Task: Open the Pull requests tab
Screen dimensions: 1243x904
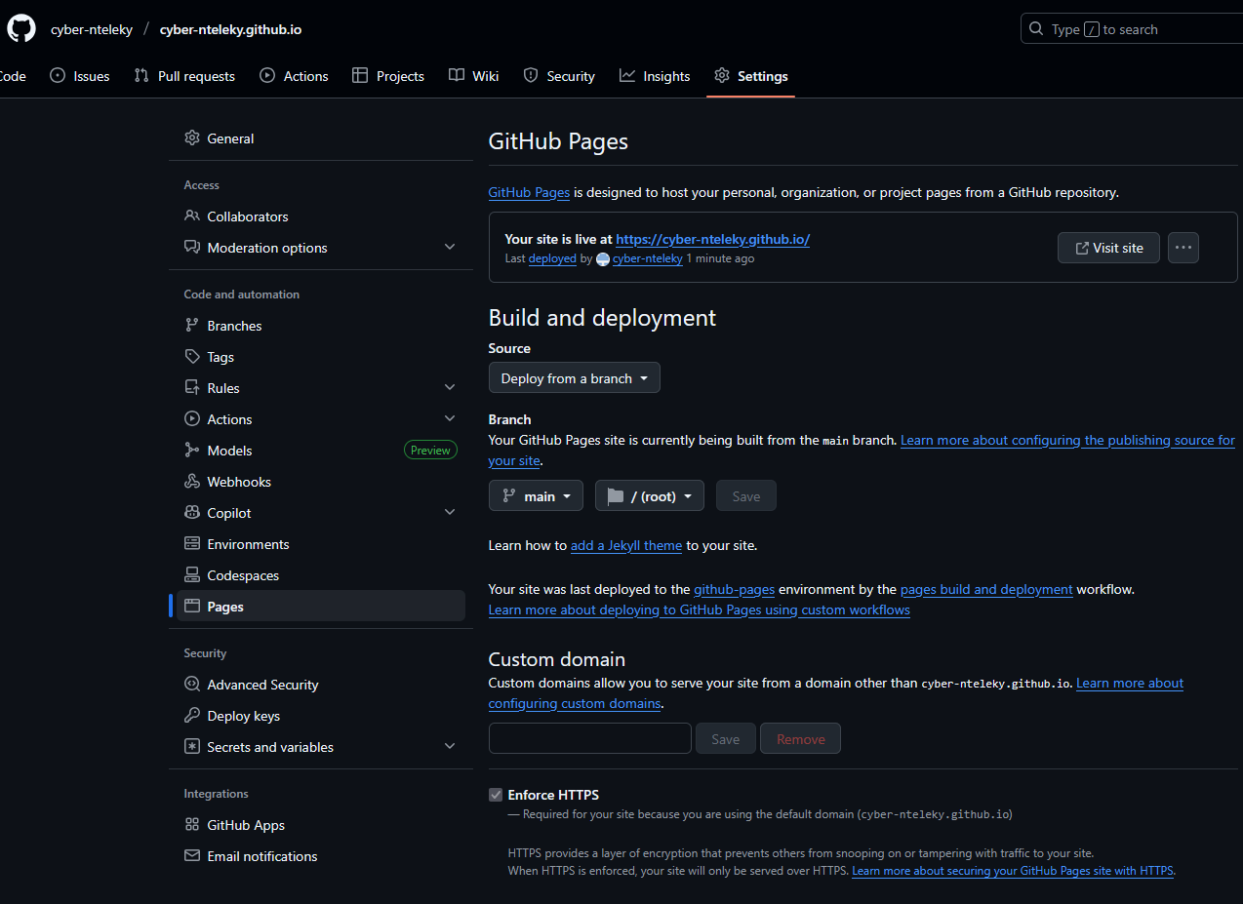Action: (x=184, y=76)
